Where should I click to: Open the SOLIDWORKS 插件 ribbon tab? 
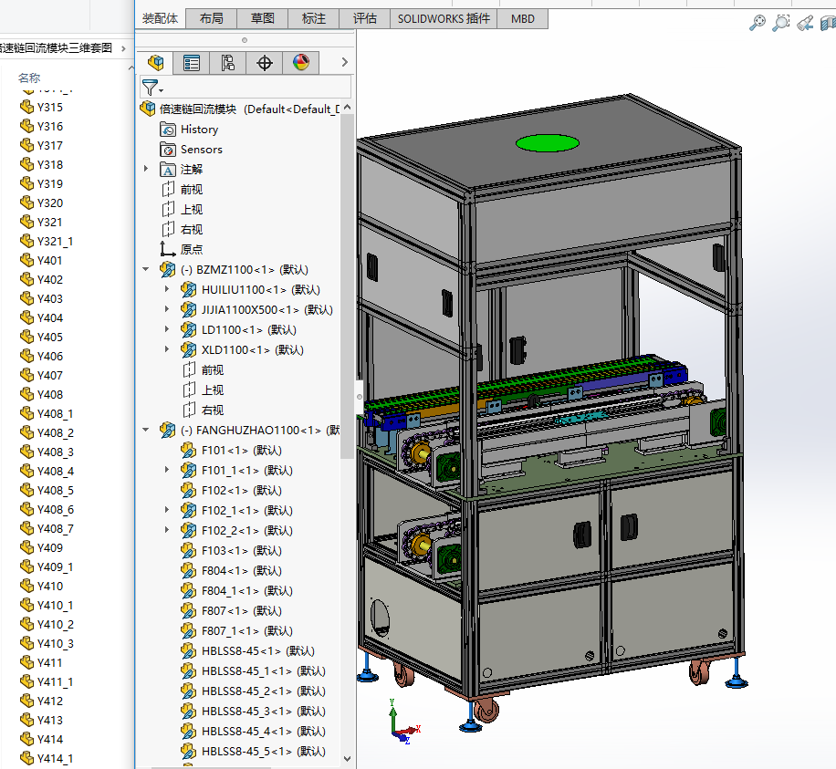coord(444,18)
